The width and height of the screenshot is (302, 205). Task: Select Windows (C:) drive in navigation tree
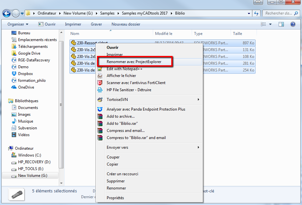click(30, 155)
